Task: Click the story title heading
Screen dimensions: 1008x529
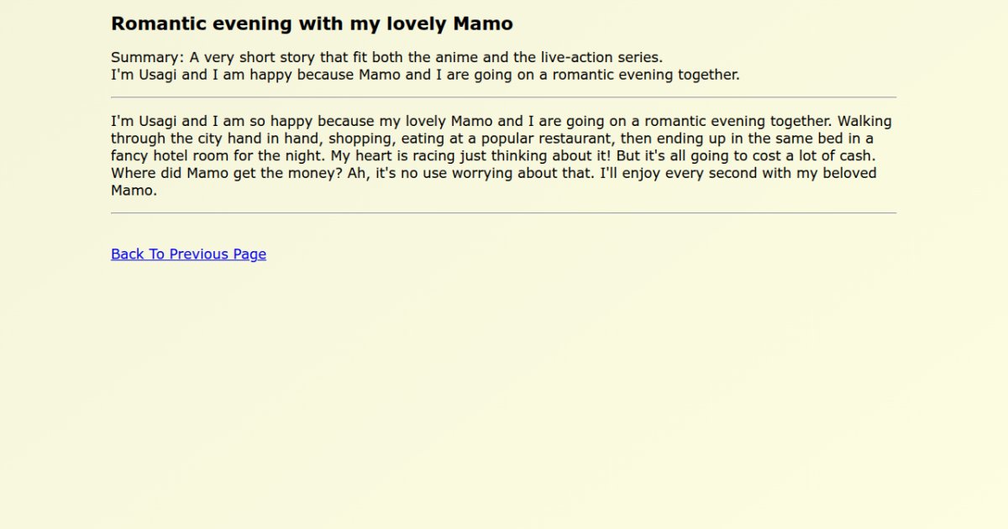Action: 312,24
